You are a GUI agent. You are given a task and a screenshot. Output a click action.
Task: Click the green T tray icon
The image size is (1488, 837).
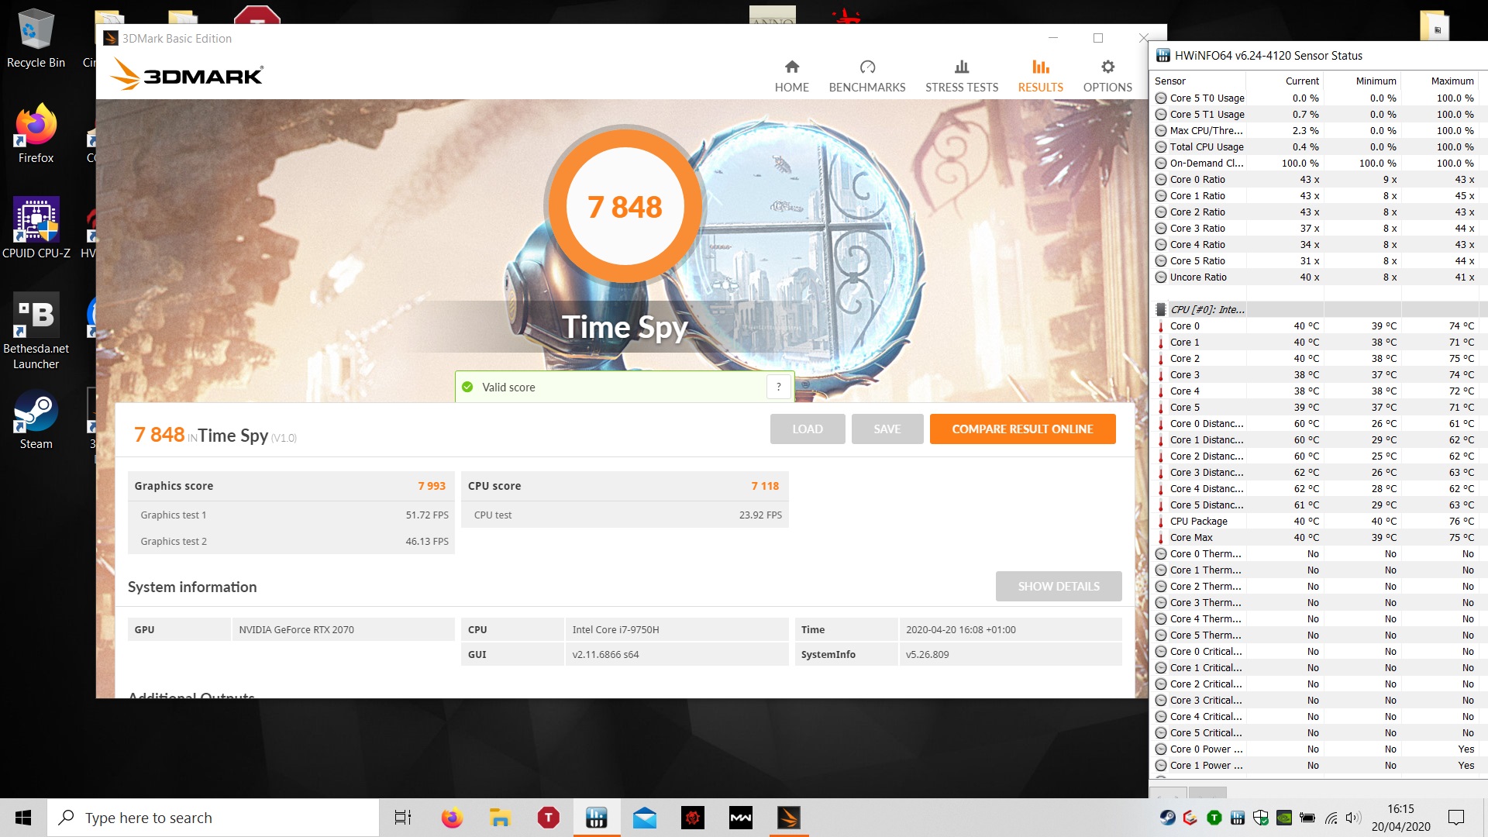tap(1214, 818)
